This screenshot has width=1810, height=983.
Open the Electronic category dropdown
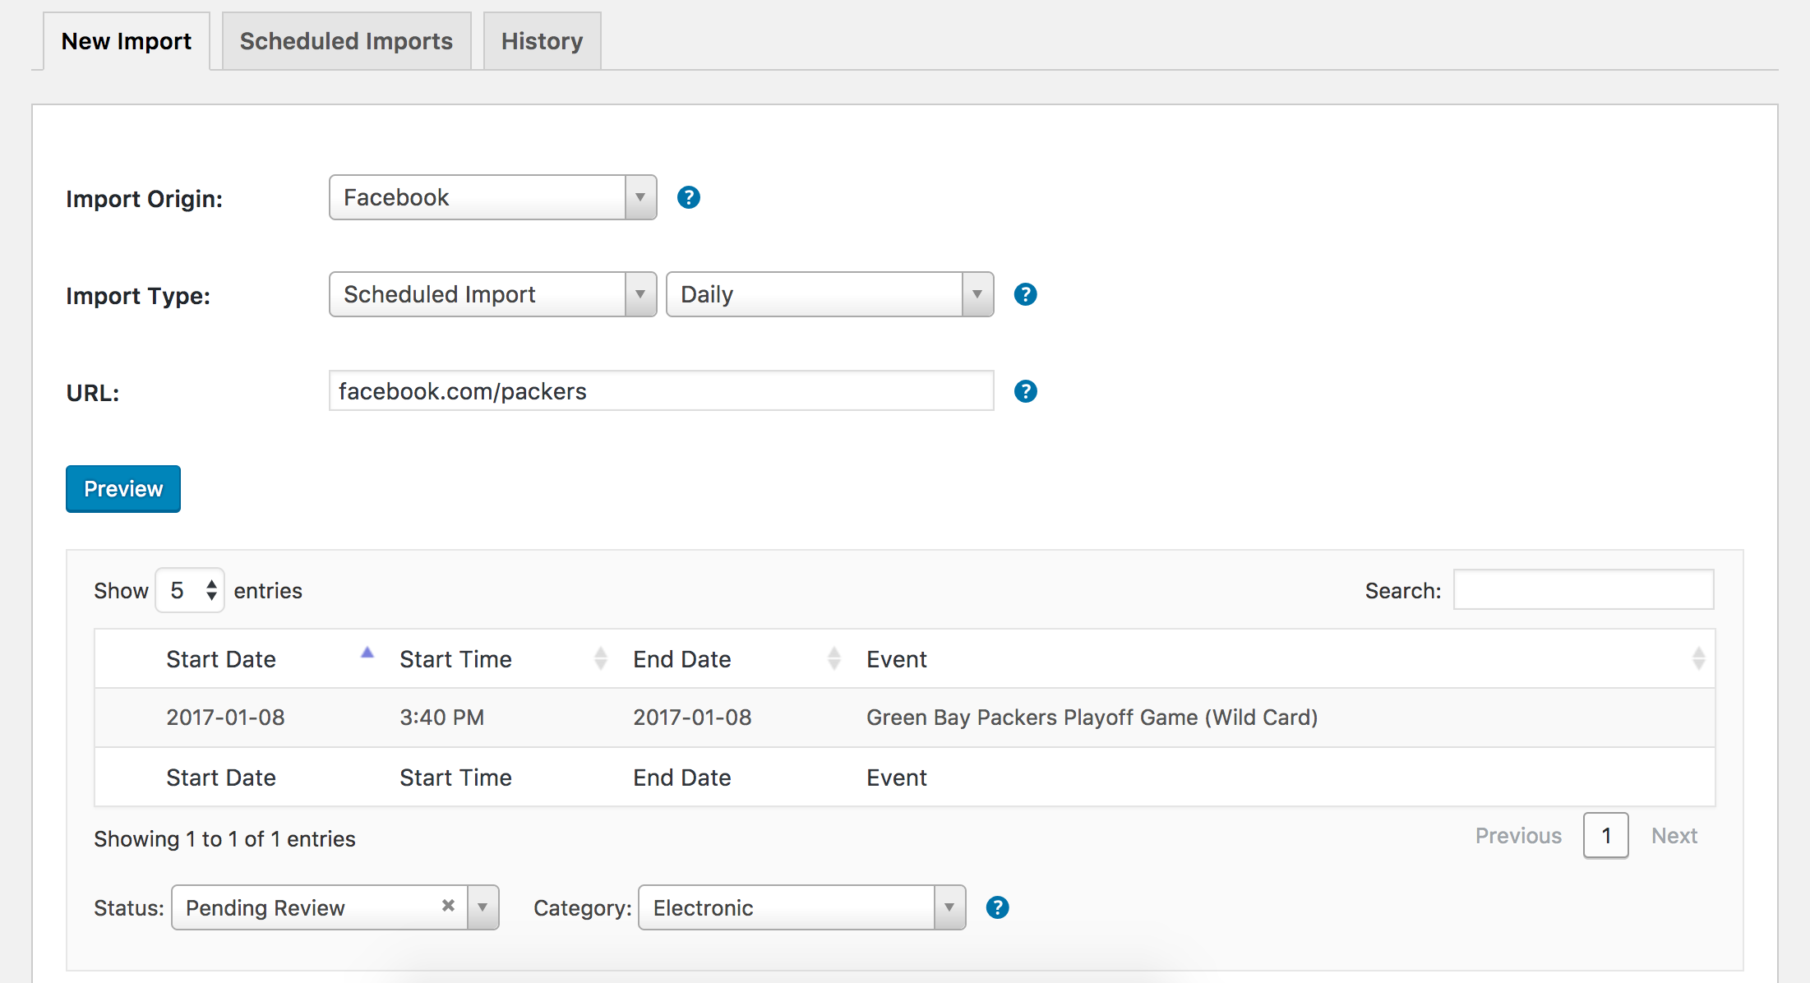point(801,907)
